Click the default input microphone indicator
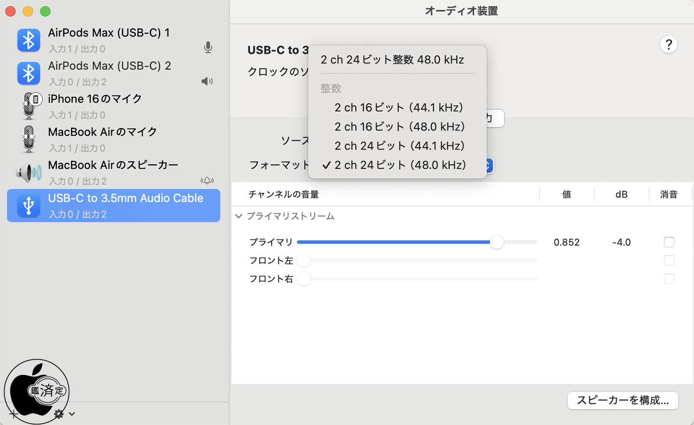The width and height of the screenshot is (694, 425). click(x=208, y=47)
